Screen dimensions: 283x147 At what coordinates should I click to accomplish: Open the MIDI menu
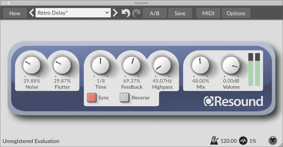tap(208, 13)
